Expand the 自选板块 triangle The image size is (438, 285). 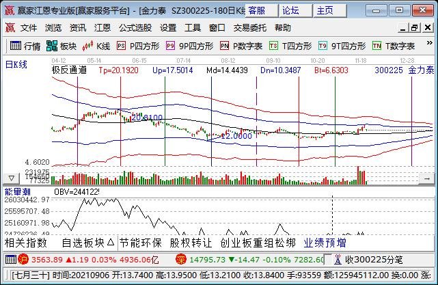110,242
